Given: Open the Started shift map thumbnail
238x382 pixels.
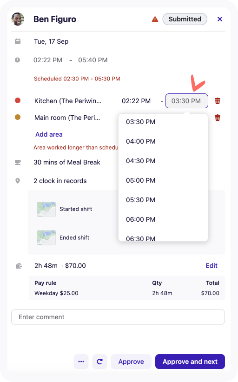Looking at the screenshot, I should coord(46,209).
